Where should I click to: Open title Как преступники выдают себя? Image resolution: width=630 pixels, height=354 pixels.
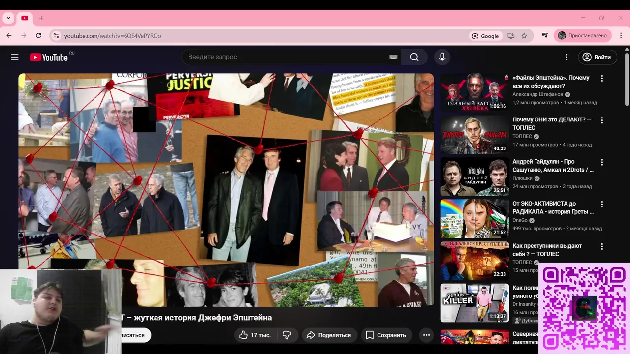(x=547, y=250)
